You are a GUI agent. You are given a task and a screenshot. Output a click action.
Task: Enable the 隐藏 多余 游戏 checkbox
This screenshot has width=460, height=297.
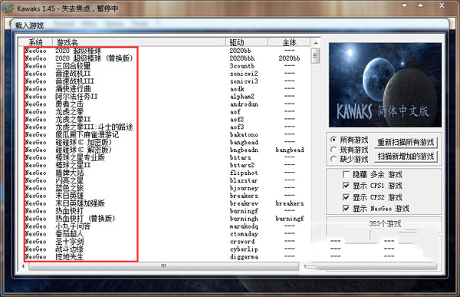click(x=346, y=174)
